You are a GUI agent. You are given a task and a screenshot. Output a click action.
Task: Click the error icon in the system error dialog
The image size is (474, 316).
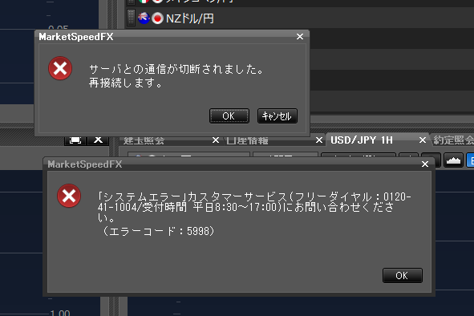pos(69,196)
